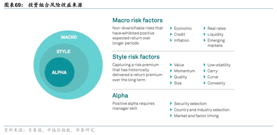Image resolution: width=277 pixels, height=135 pixels.
Task: Click the arrow bullet beside Market and factor timing
Action: (171, 116)
